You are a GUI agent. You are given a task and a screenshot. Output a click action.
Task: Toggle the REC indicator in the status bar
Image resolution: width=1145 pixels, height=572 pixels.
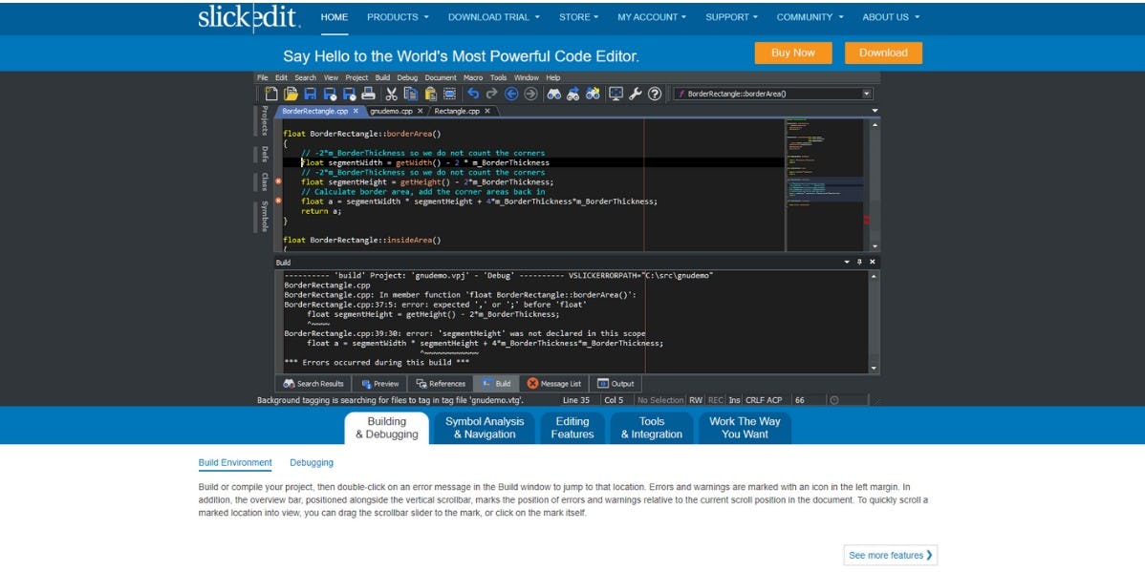716,400
